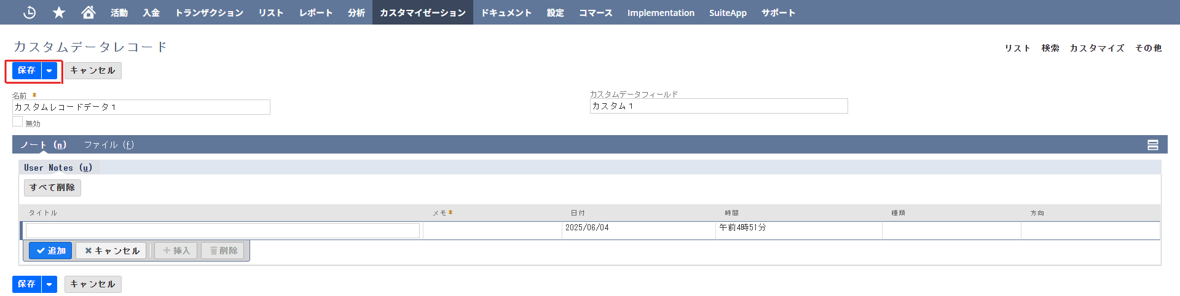Image resolution: width=1180 pixels, height=296 pixels.
Task: Open the その他 link
Action: coord(1148,48)
